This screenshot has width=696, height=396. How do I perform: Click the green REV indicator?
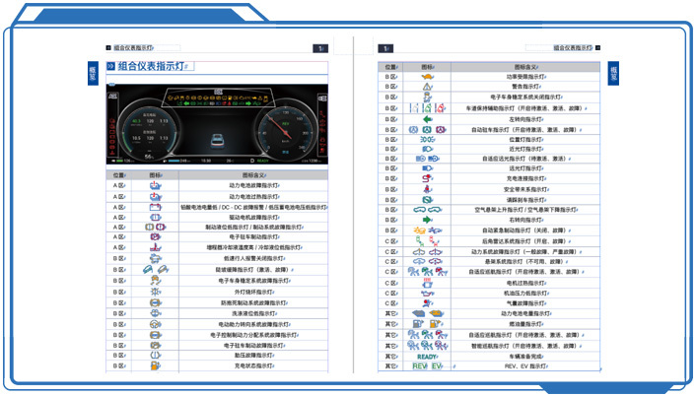tap(419, 366)
